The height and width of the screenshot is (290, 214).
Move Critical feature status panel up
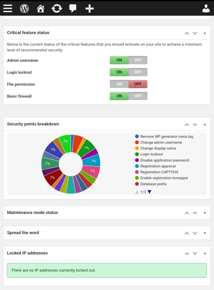(187, 33)
